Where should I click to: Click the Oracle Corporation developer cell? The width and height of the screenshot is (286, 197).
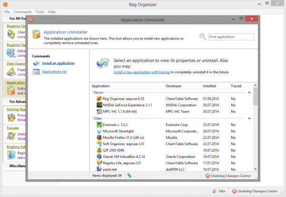(x=180, y=156)
